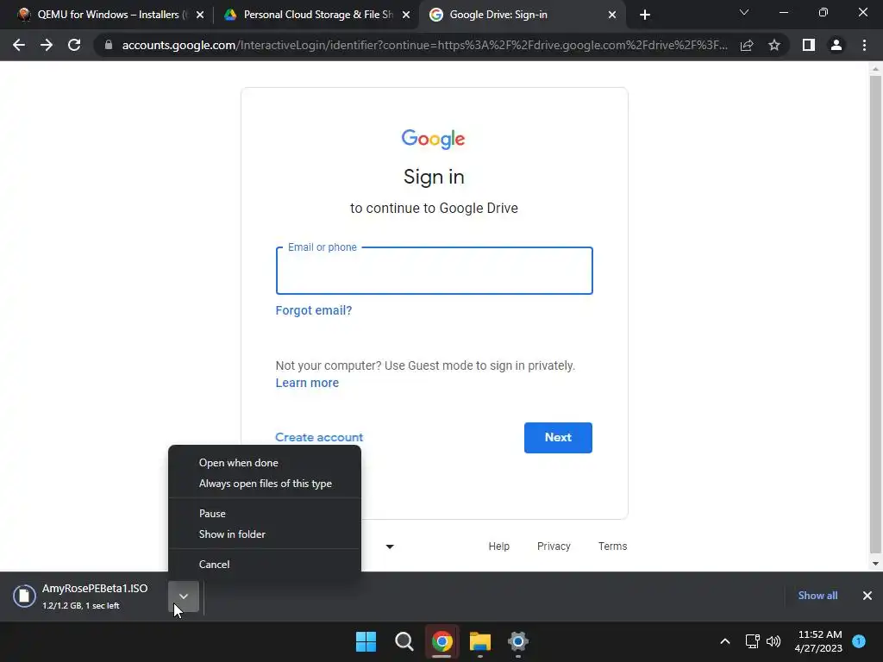This screenshot has width=883, height=662.
Task: Open the Learn more link
Action: tap(307, 383)
